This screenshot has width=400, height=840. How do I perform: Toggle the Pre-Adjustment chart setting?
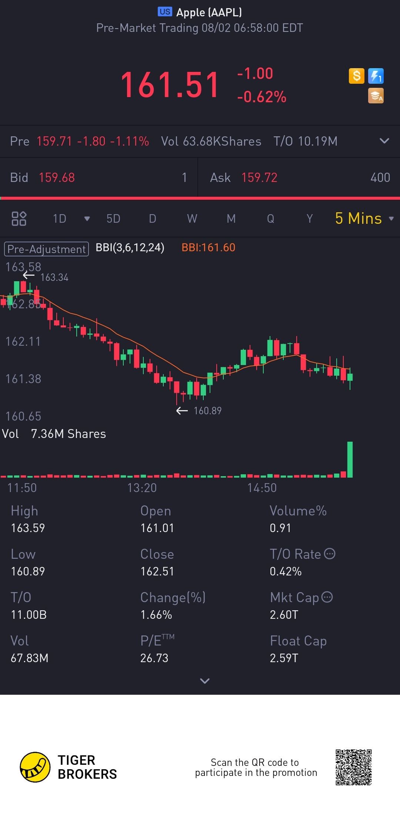coord(46,249)
